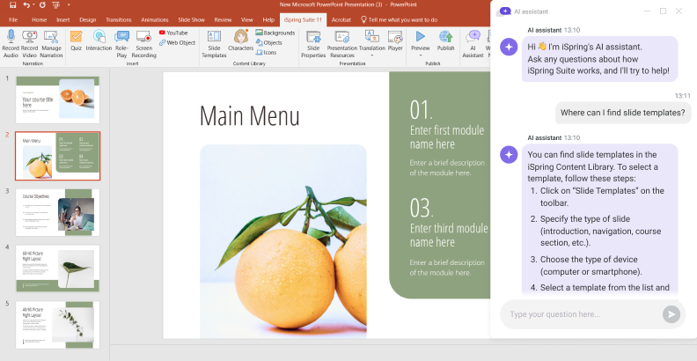Viewport: 697px width, 361px height.
Task: Click the Redo icon in title bar
Action: click(42, 5)
